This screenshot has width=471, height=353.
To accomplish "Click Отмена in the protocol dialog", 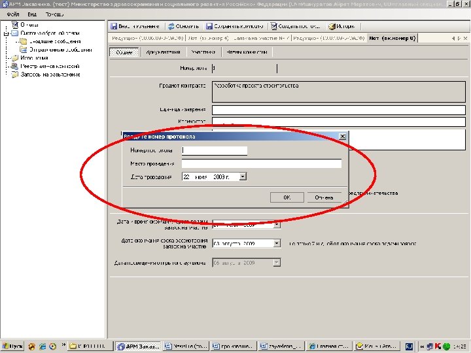I will click(x=324, y=197).
